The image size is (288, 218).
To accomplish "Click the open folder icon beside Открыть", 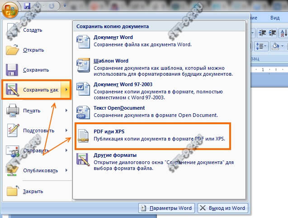I will click(x=12, y=49).
